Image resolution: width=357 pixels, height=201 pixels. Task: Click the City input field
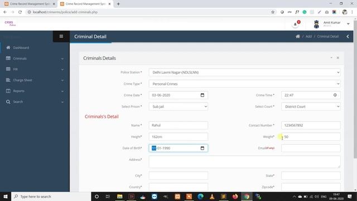click(178, 176)
